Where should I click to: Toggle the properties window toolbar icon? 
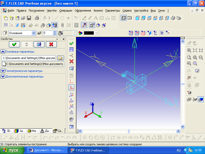click(92, 25)
